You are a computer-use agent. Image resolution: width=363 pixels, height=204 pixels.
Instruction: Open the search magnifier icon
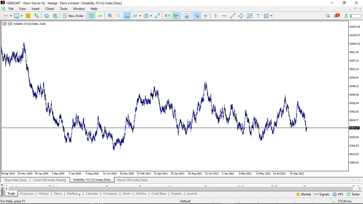pos(328,16)
